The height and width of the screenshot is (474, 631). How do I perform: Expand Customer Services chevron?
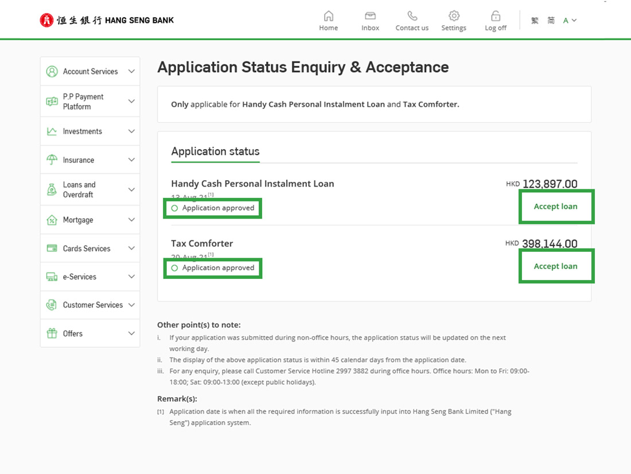(131, 305)
